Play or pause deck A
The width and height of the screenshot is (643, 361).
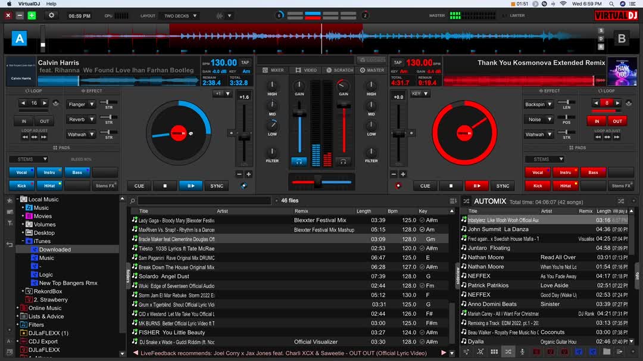[191, 186]
